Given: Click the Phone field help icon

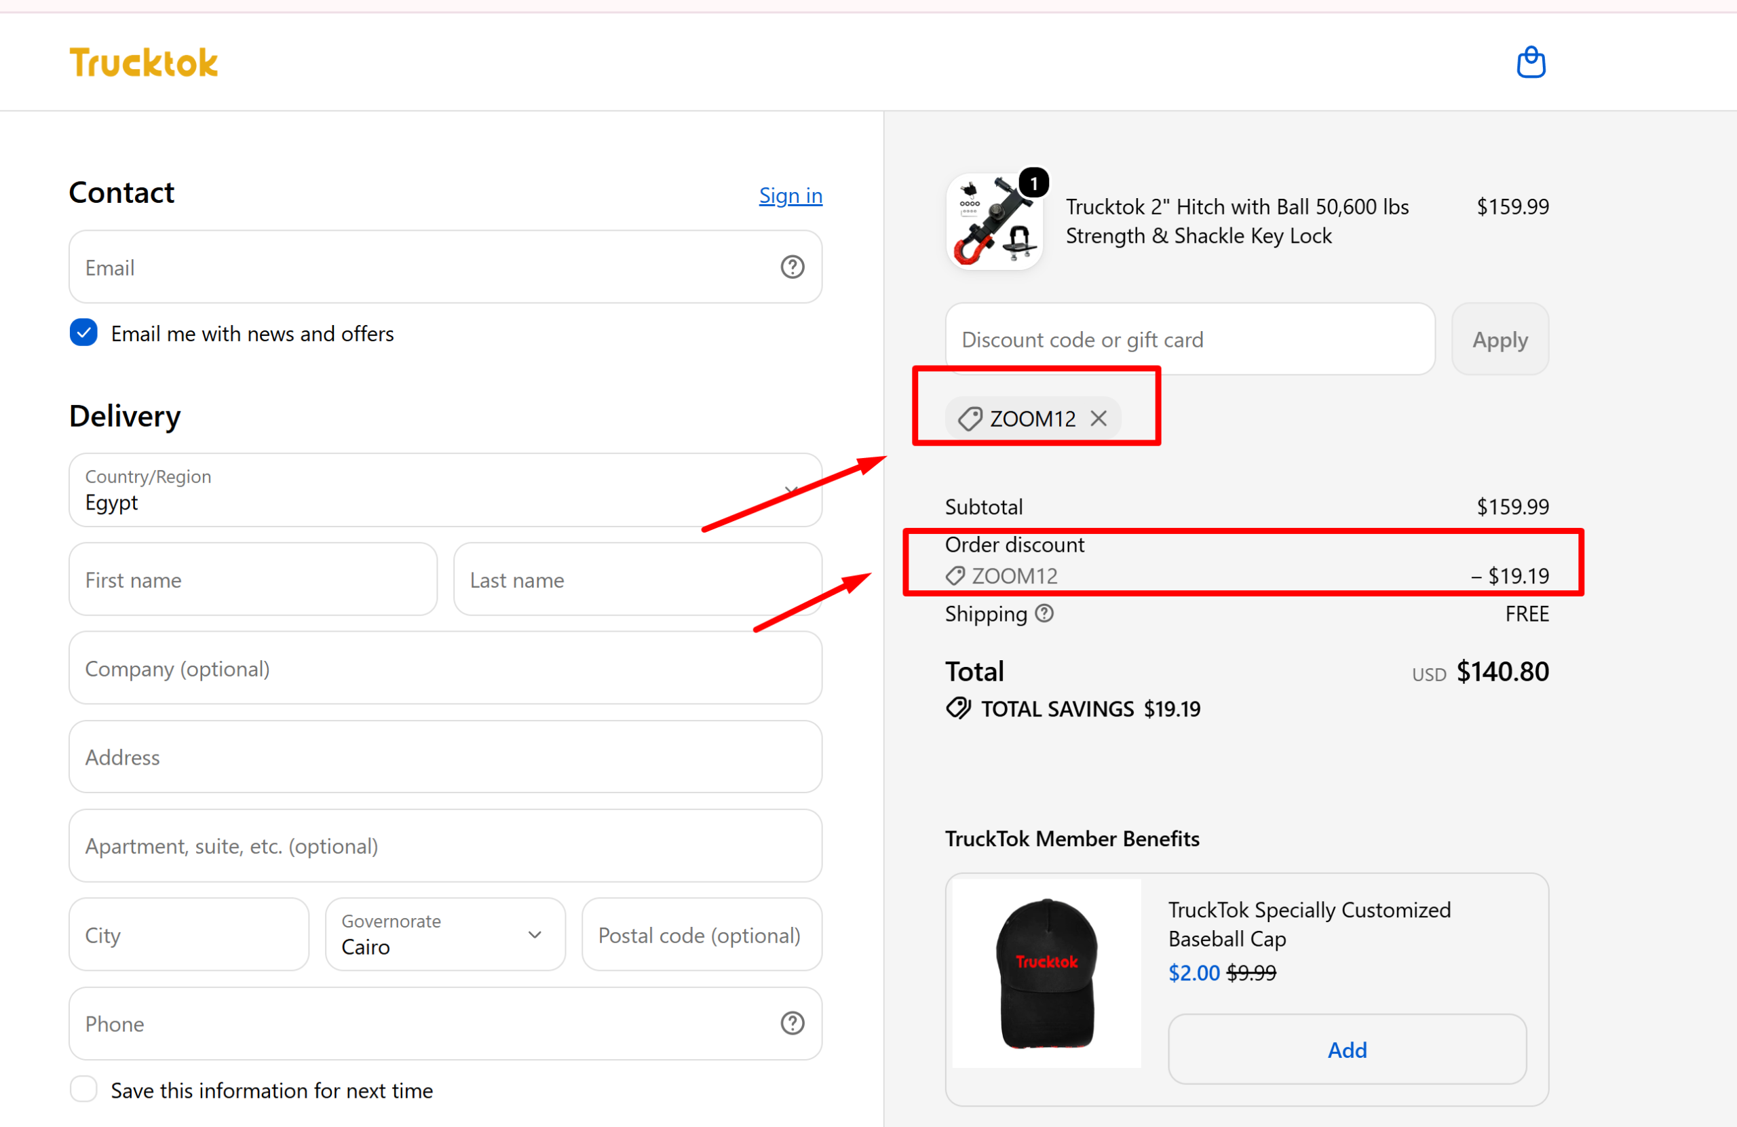Looking at the screenshot, I should click(792, 1023).
